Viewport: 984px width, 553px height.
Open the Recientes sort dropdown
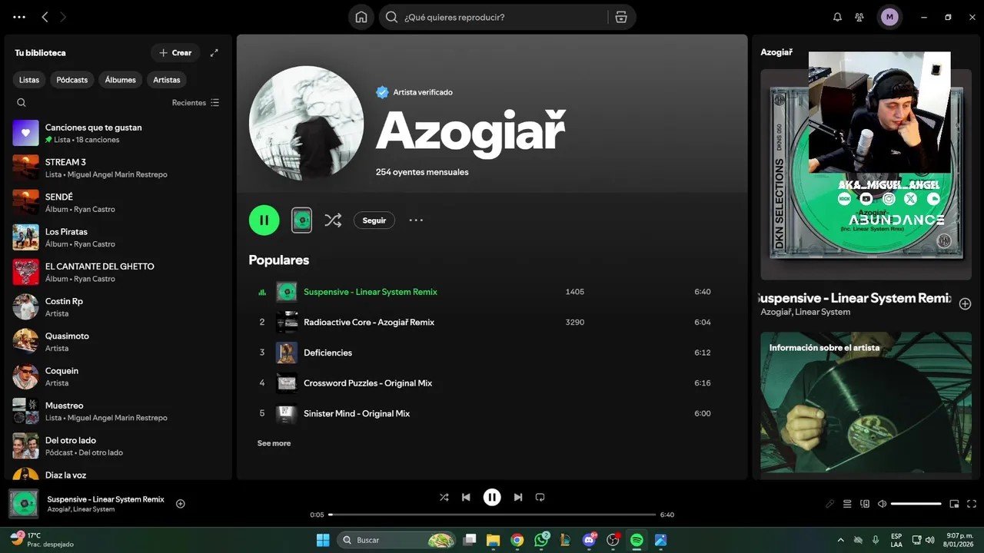click(195, 102)
